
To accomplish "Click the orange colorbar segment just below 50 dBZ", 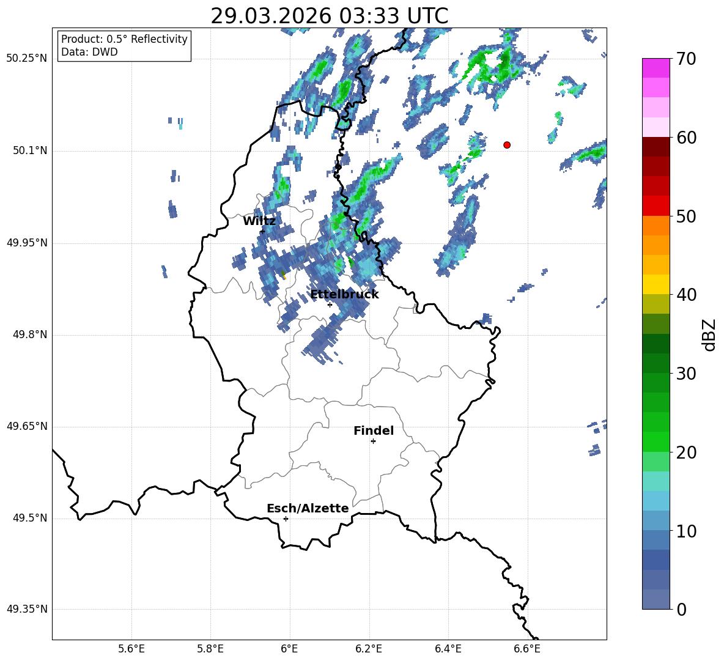I will (x=656, y=226).
